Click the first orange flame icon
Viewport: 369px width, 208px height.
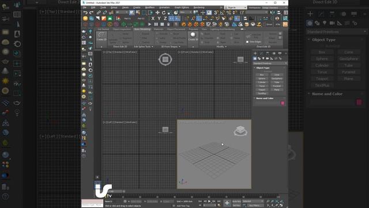[x=183, y=24]
